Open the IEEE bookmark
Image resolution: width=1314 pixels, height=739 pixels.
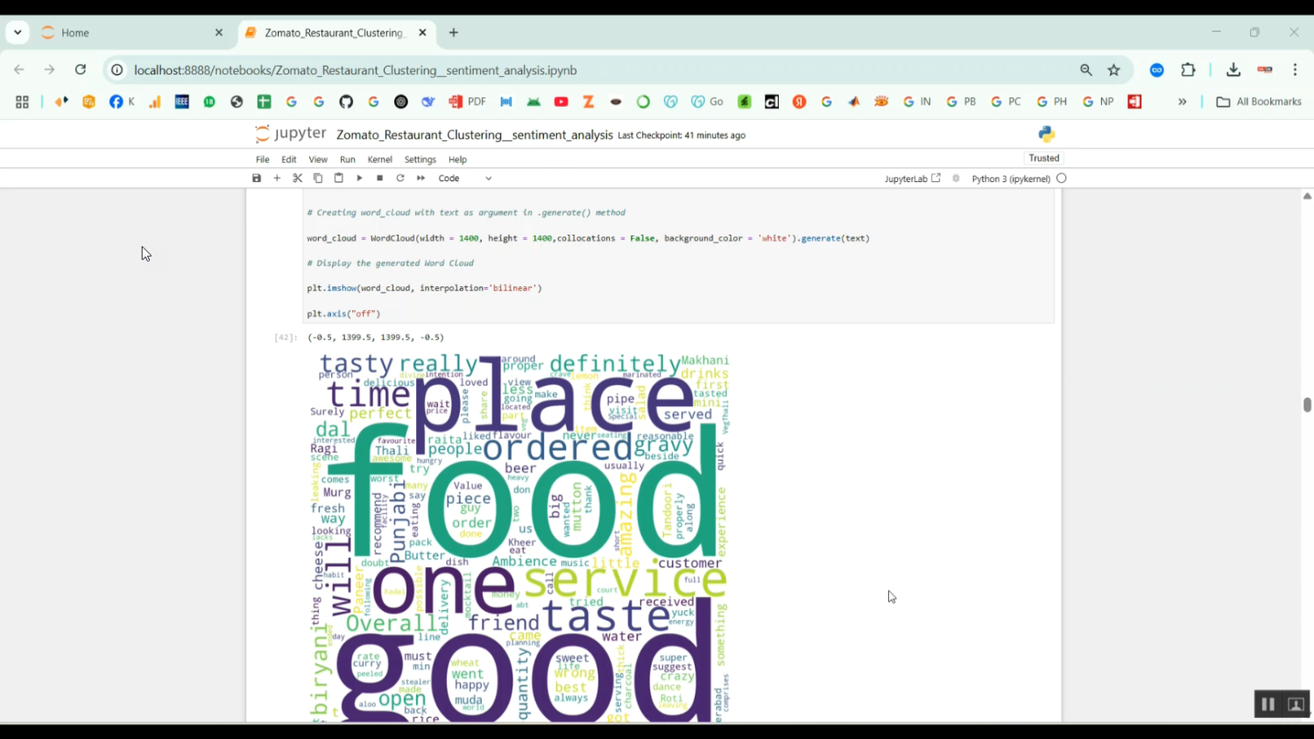tap(182, 102)
